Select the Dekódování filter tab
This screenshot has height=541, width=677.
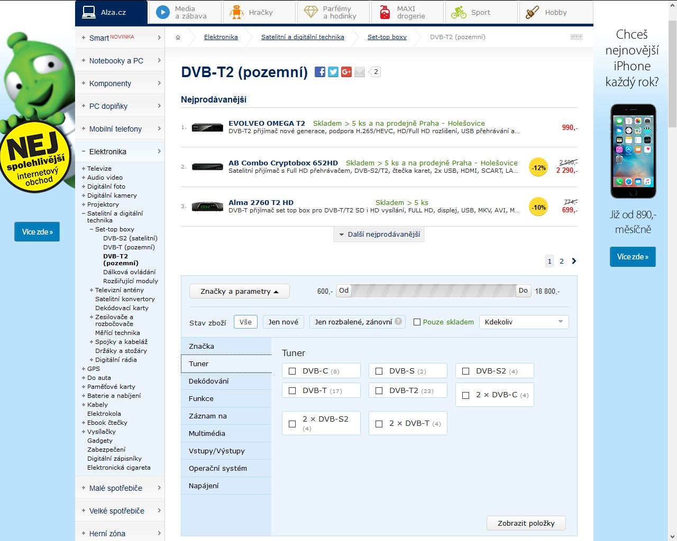[226, 381]
